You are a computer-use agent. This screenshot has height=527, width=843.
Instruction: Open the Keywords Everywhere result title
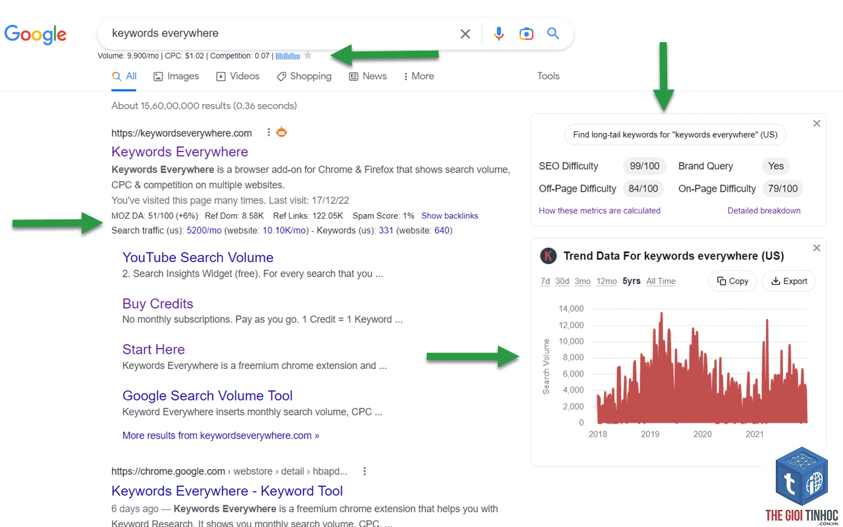click(180, 152)
